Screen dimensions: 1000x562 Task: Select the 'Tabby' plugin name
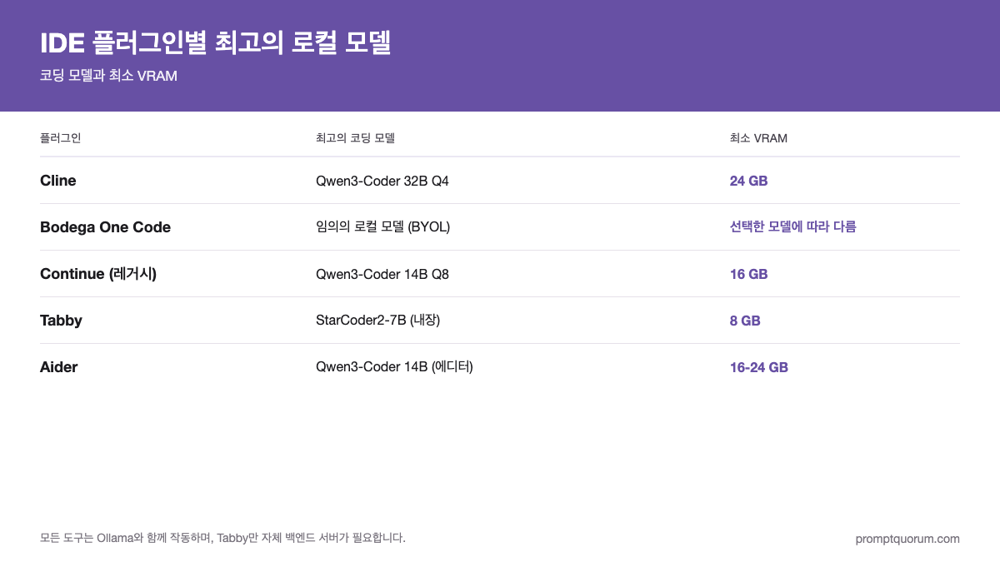pyautogui.click(x=61, y=321)
